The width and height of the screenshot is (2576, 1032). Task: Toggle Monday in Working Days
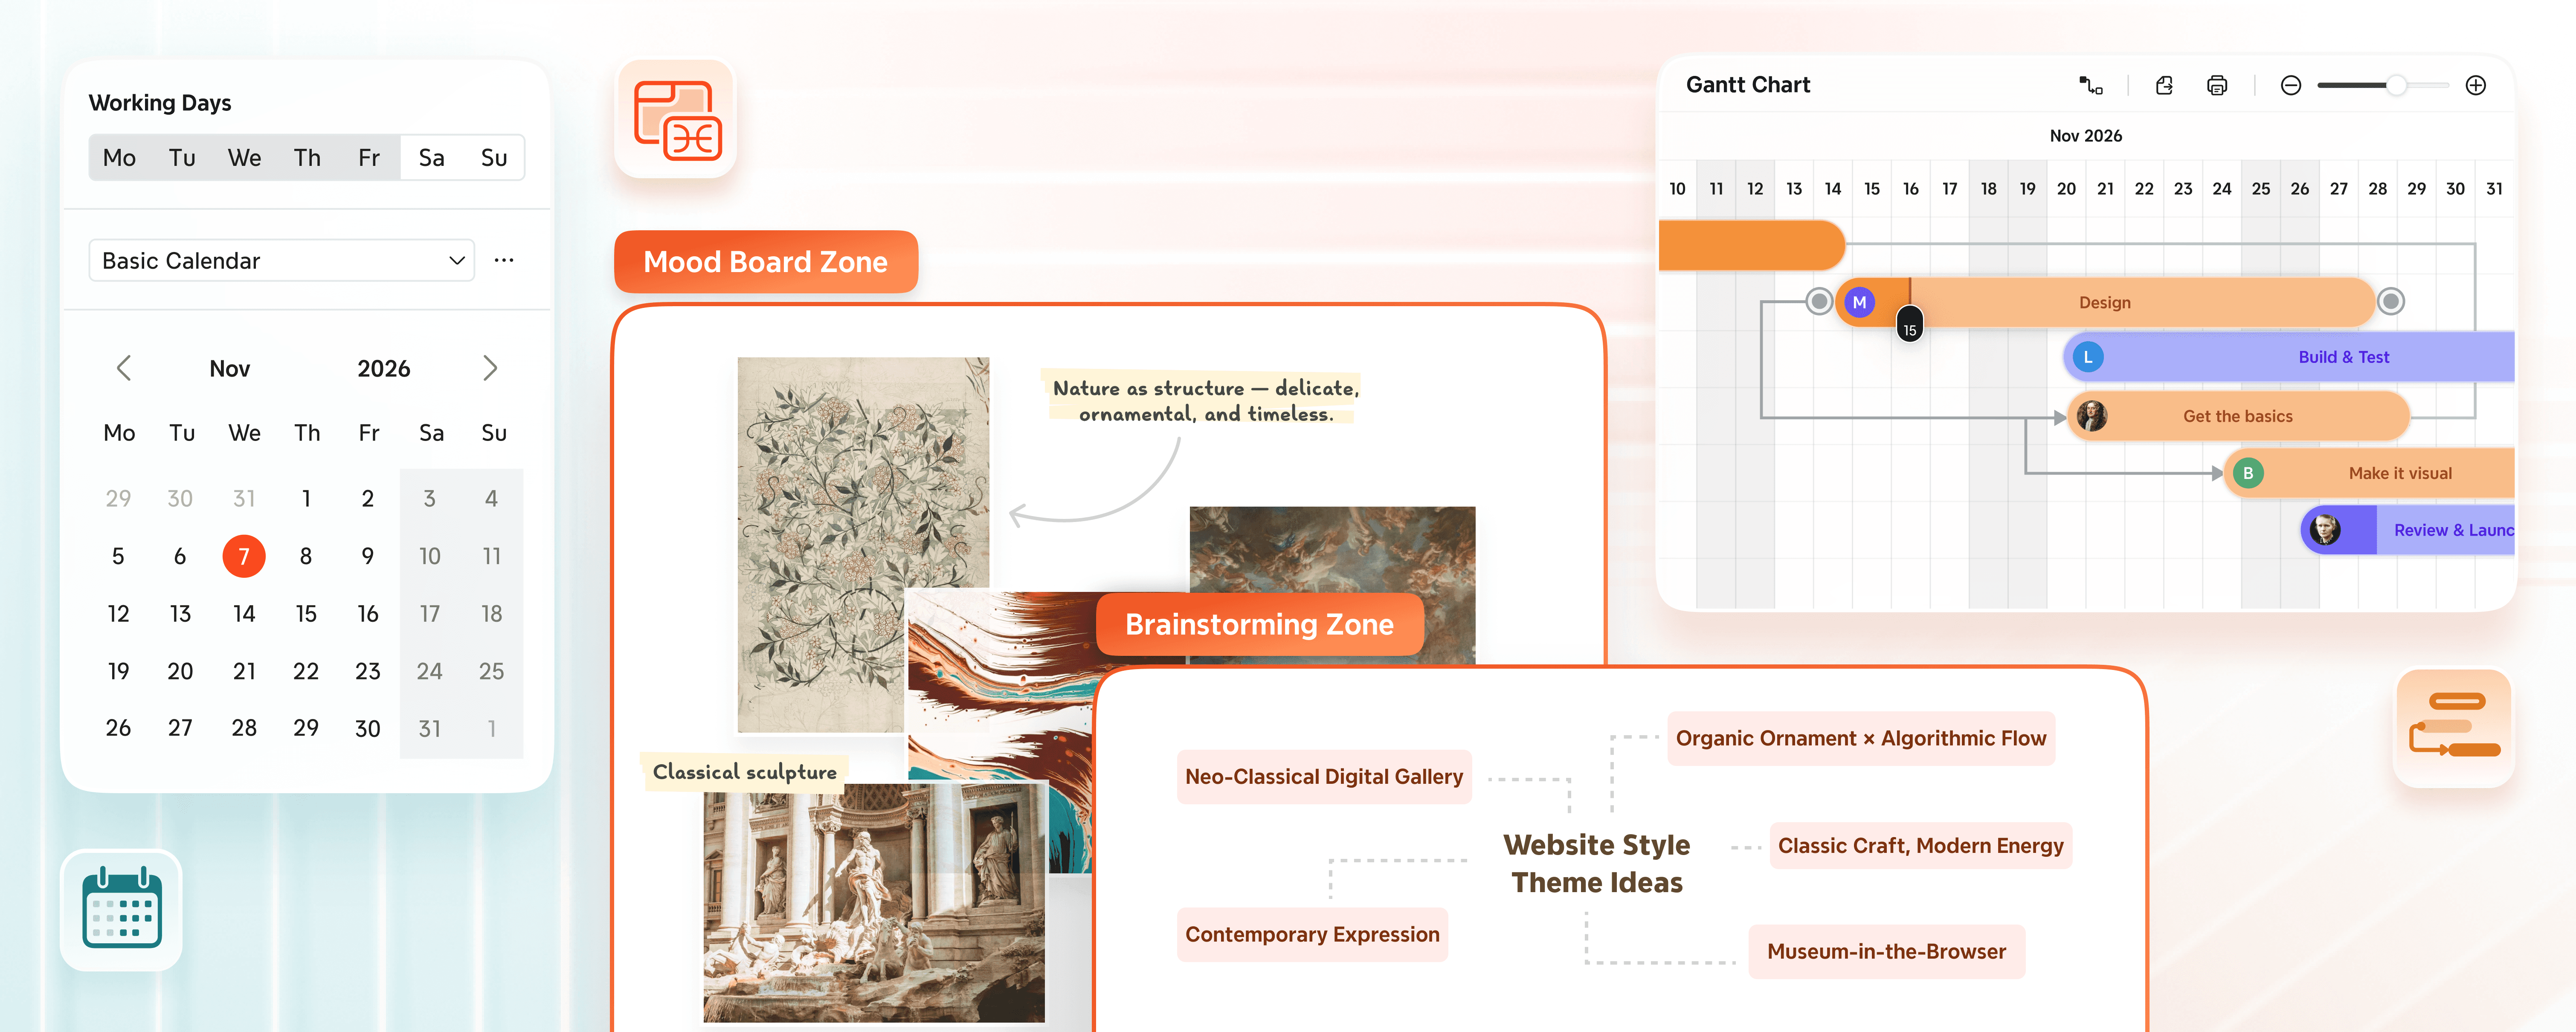point(119,158)
